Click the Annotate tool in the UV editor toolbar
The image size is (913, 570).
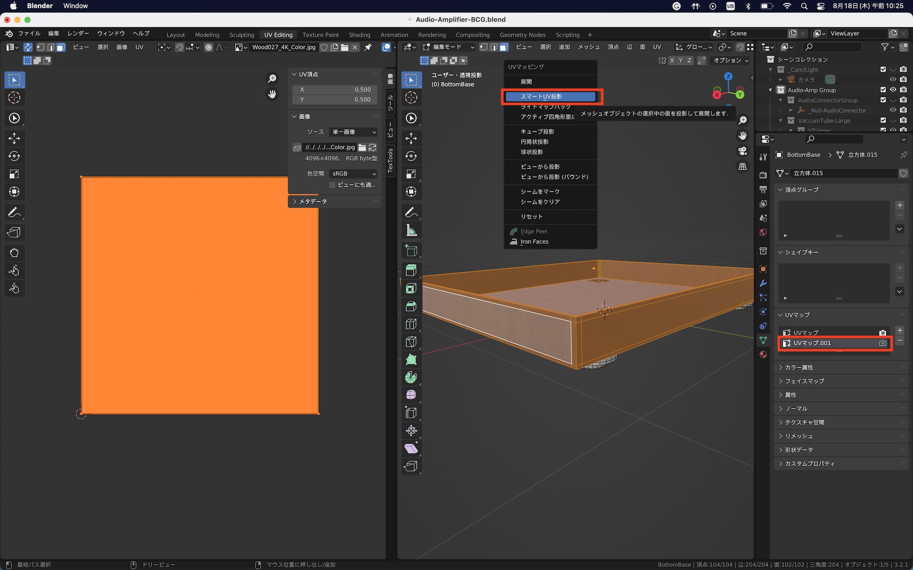[14, 212]
